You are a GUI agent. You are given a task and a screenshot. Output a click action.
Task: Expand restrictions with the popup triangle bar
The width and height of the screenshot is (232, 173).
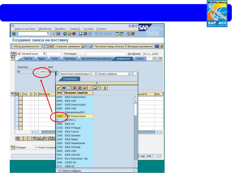(x=97, y=83)
